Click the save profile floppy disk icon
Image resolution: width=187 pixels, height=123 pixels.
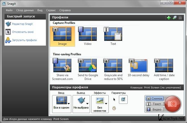point(180,18)
